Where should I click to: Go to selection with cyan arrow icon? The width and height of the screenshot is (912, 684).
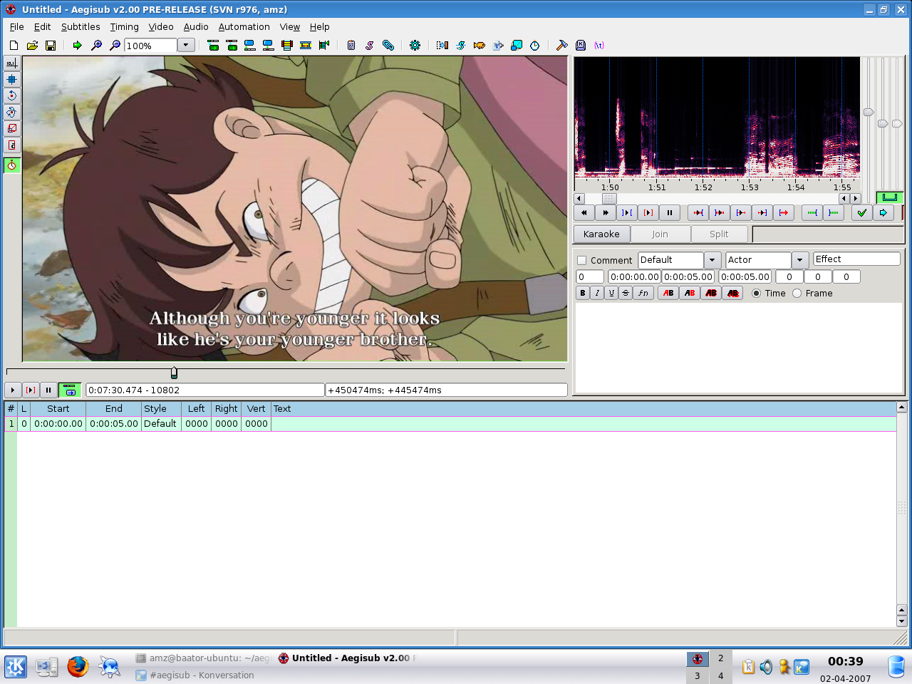(883, 212)
